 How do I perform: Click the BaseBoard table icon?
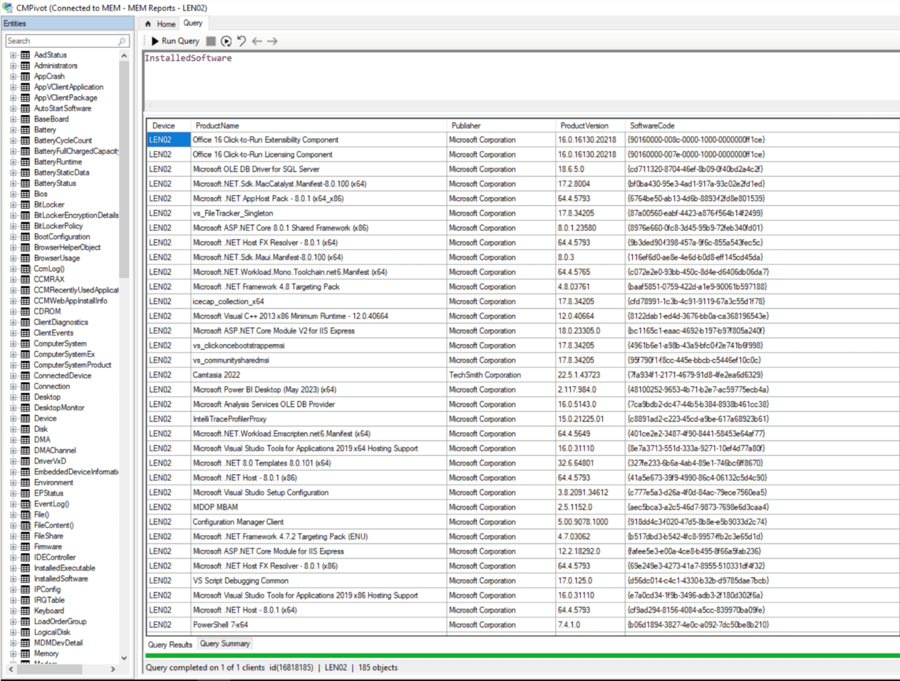click(25, 119)
